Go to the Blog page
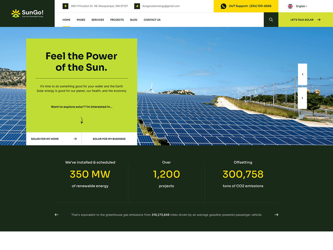Image resolution: width=333 pixels, height=250 pixels. tap(134, 20)
